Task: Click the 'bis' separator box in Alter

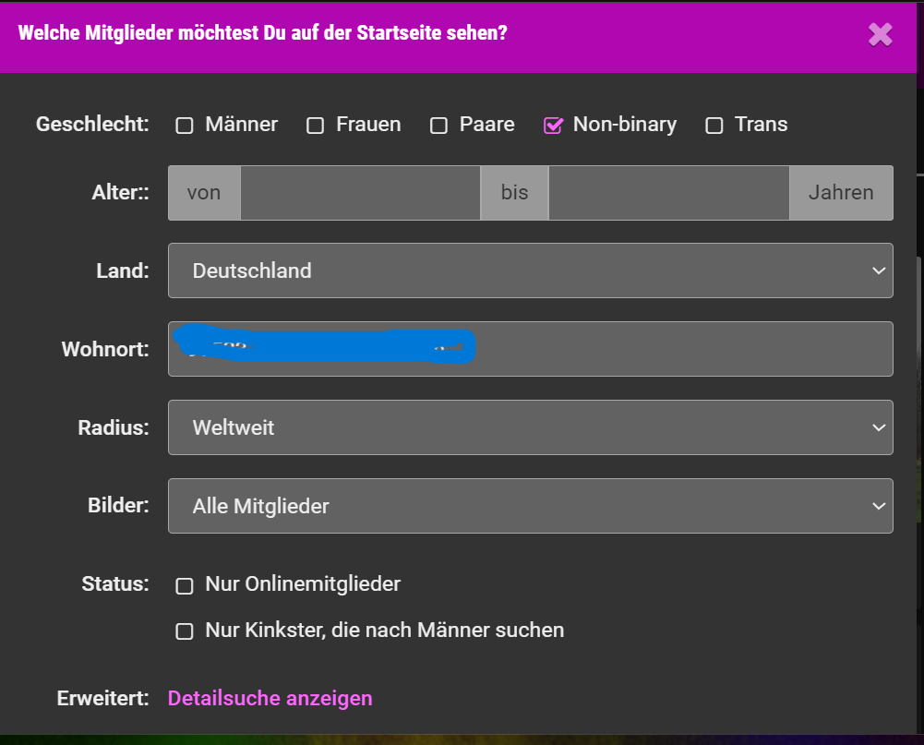Action: tap(514, 193)
